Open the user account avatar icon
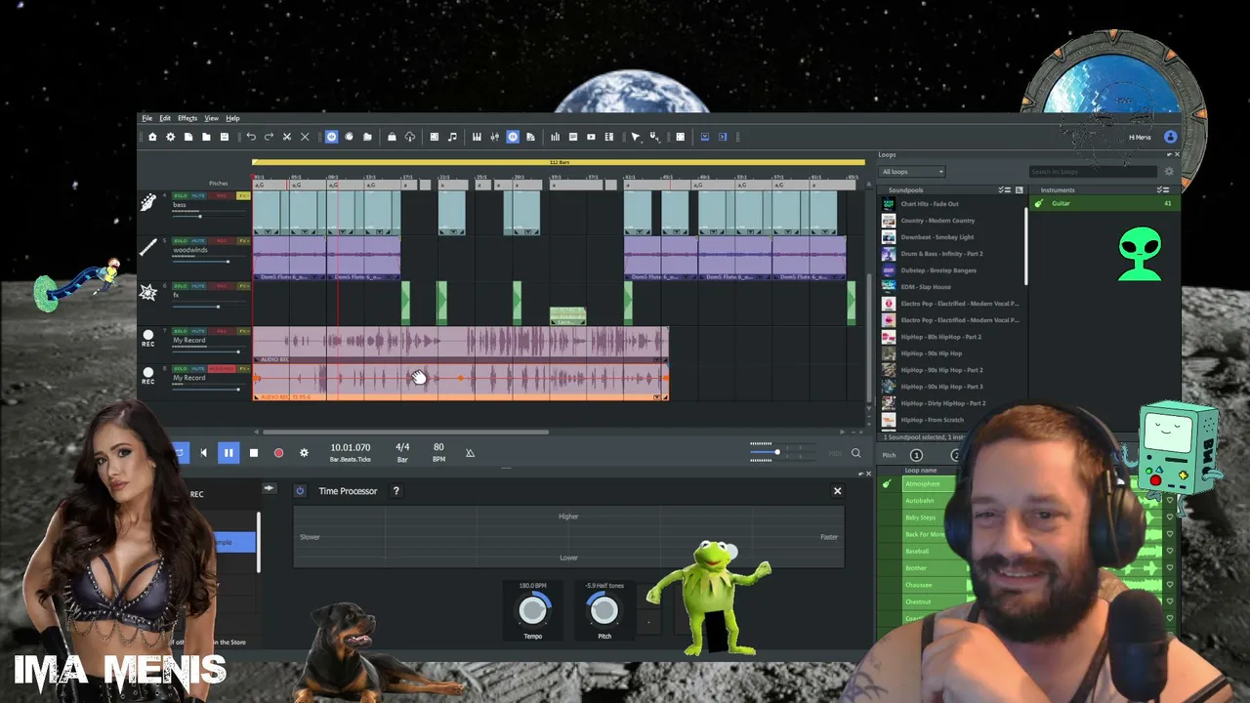Screen dimensions: 1250x703 (1170, 137)
